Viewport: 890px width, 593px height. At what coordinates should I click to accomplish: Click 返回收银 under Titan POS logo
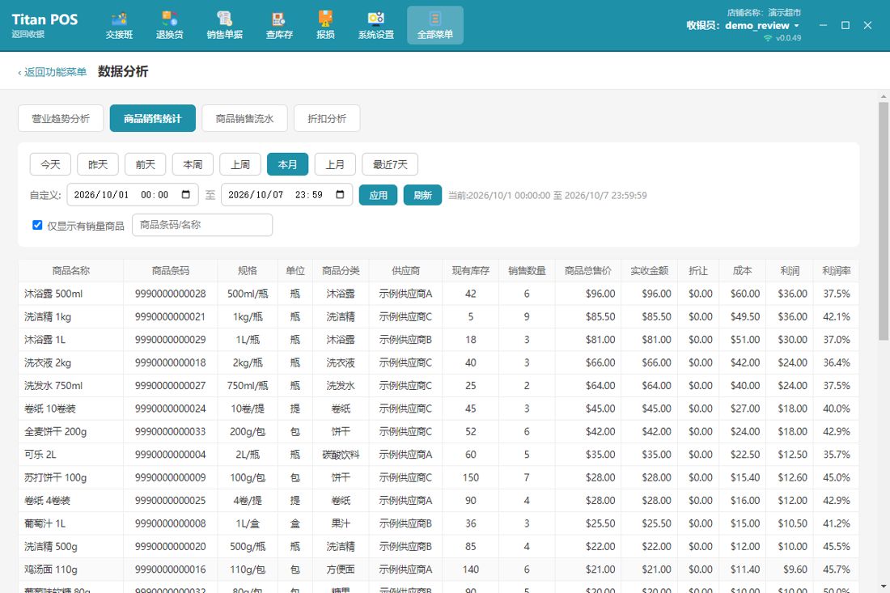tap(28, 35)
